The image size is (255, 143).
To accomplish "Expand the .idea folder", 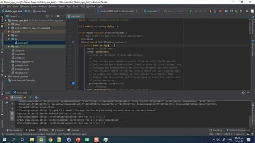I will point(9,24).
